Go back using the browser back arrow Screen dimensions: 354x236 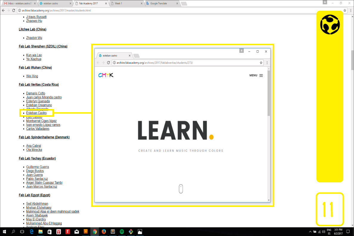coord(3,10)
